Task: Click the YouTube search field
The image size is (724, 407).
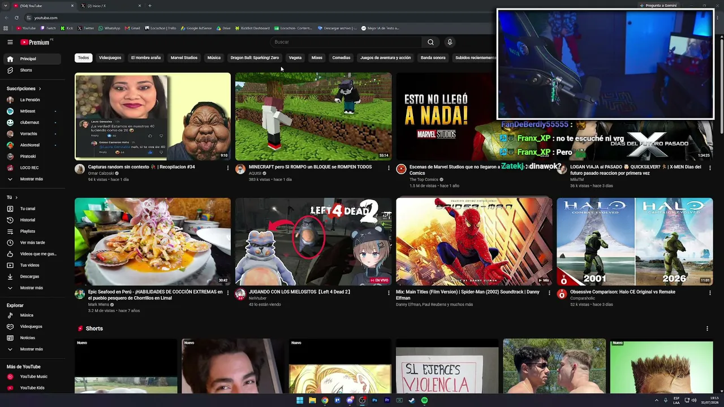Action: click(x=346, y=42)
